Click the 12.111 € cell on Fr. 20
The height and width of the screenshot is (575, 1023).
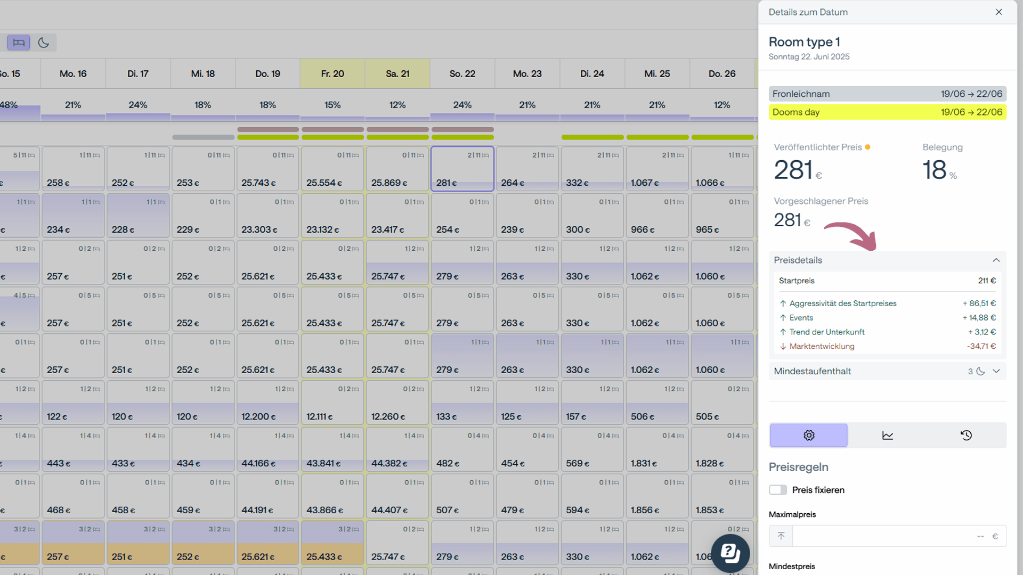332,402
